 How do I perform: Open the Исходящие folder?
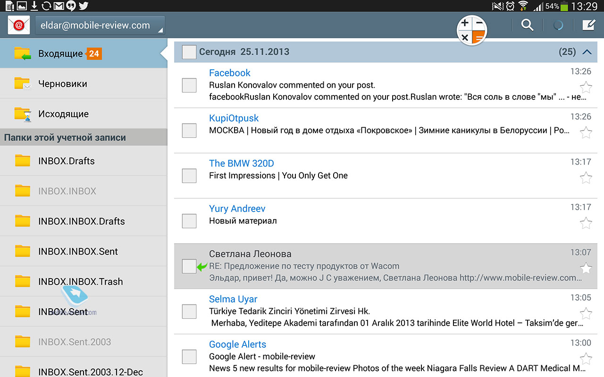[x=84, y=114]
